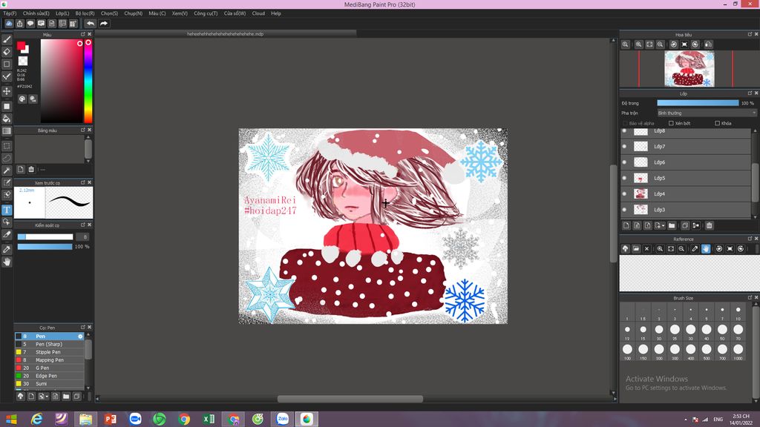
Task: Open the Pha trộn blend mode dropdown
Action: coord(707,113)
